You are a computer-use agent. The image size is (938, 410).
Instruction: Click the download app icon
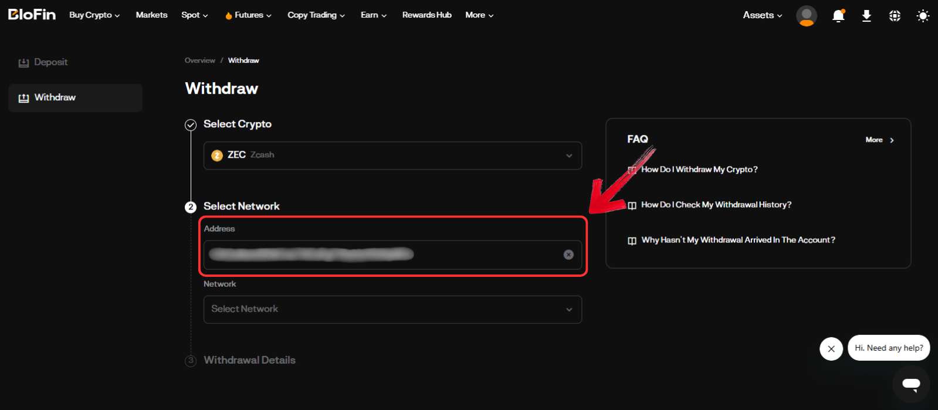[866, 16]
